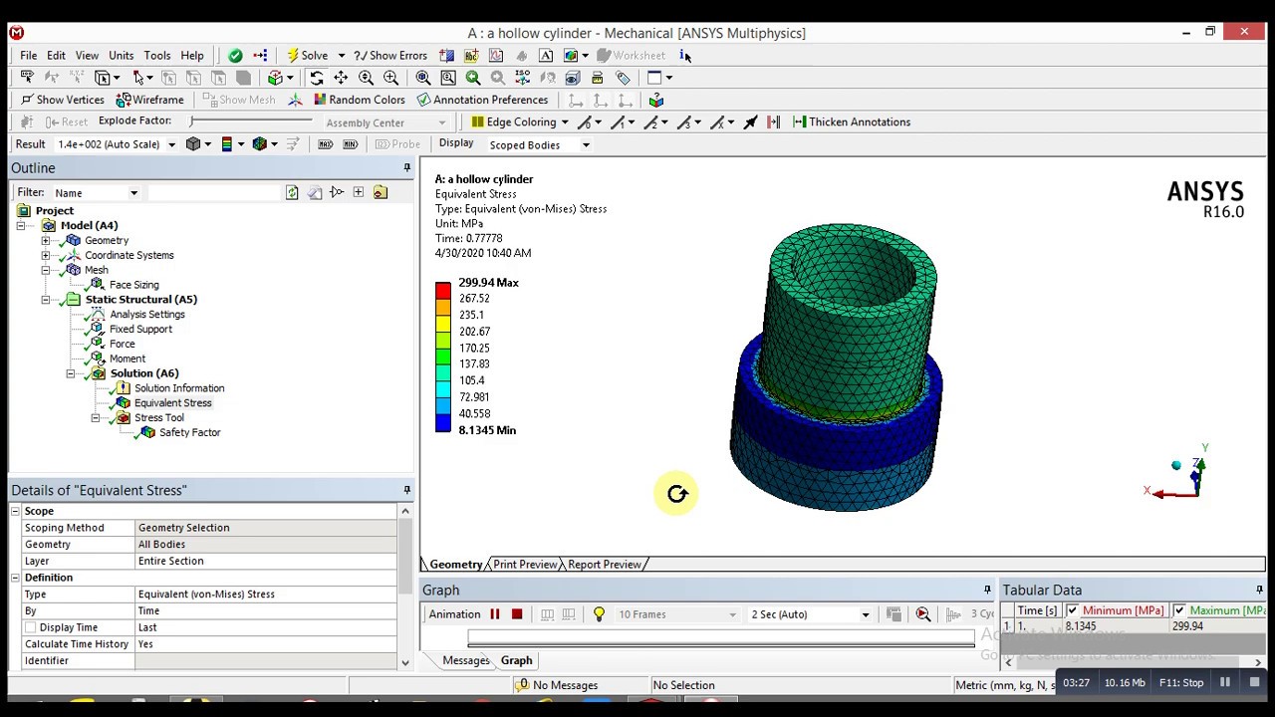
Task: Click the refresh icon in Outline filter
Action: tap(292, 192)
